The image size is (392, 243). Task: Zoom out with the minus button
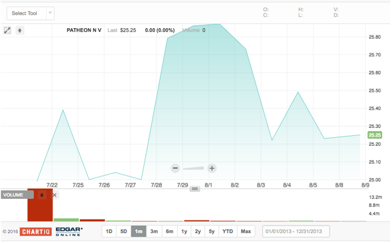pyautogui.click(x=175, y=168)
